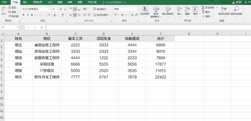Click the Paste (粘贴) clipboard icon
251x121 pixels.
coord(4,10)
